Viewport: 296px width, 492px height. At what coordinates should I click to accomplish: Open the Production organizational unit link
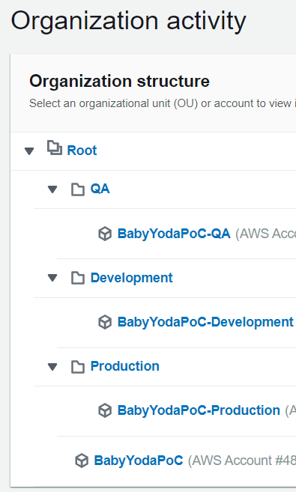click(x=125, y=366)
